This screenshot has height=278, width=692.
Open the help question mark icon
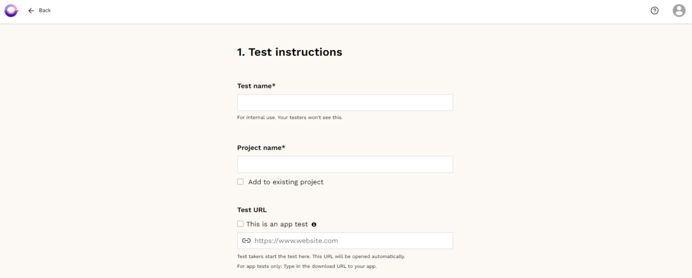coord(654,11)
